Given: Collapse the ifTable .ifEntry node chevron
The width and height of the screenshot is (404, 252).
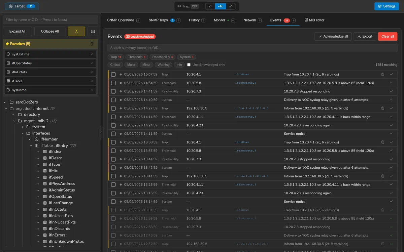Looking at the screenshot, I should coord(31,146).
